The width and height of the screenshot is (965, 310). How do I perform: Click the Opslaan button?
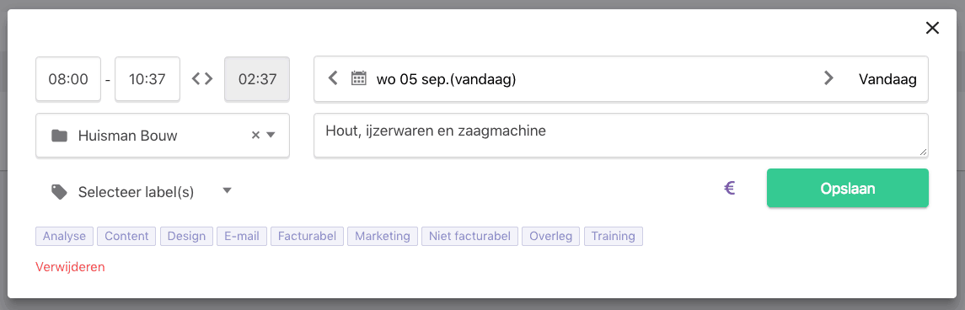coord(848,188)
